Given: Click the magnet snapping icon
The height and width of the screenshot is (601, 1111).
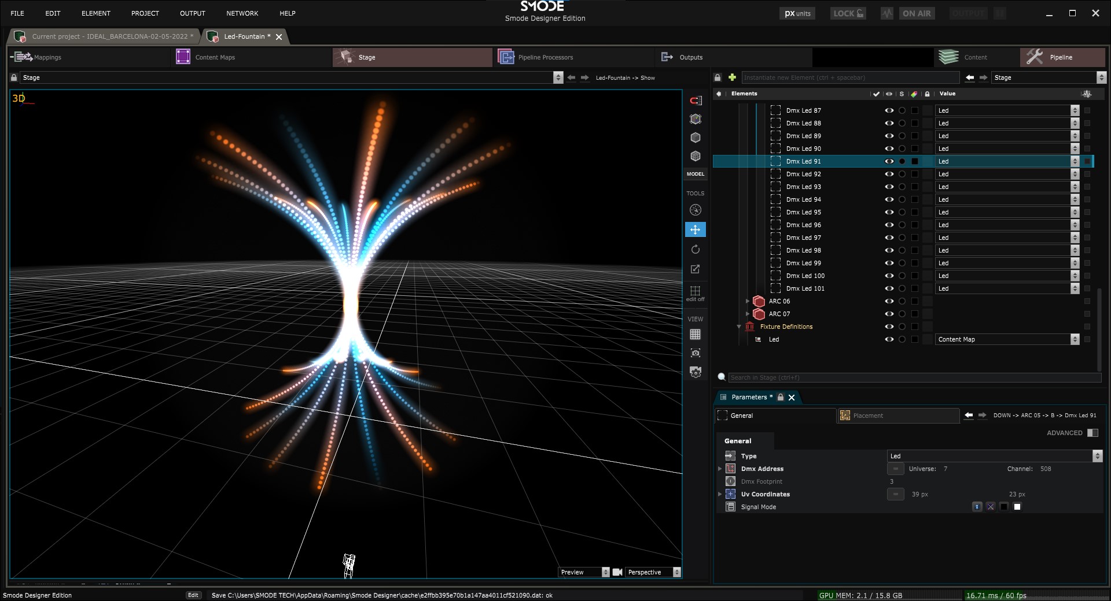Looking at the screenshot, I should pyautogui.click(x=696, y=101).
